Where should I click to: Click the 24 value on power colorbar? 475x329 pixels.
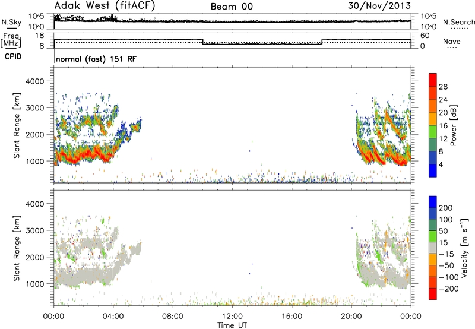pyautogui.click(x=443, y=100)
